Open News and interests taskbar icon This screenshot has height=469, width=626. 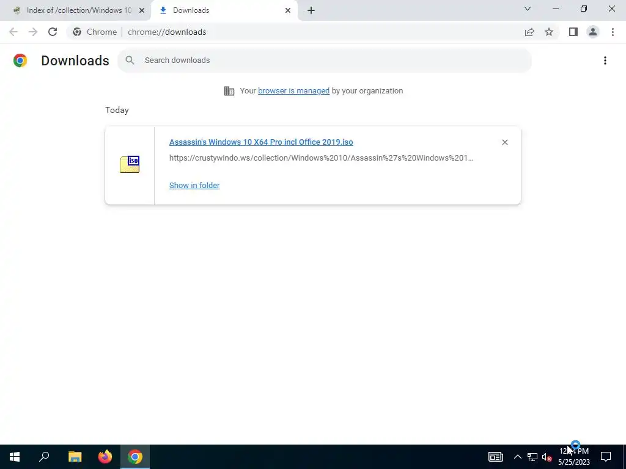click(496, 457)
